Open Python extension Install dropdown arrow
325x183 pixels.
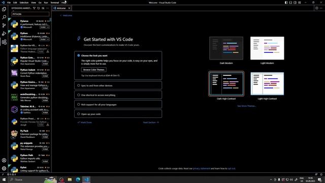(x=48, y=40)
